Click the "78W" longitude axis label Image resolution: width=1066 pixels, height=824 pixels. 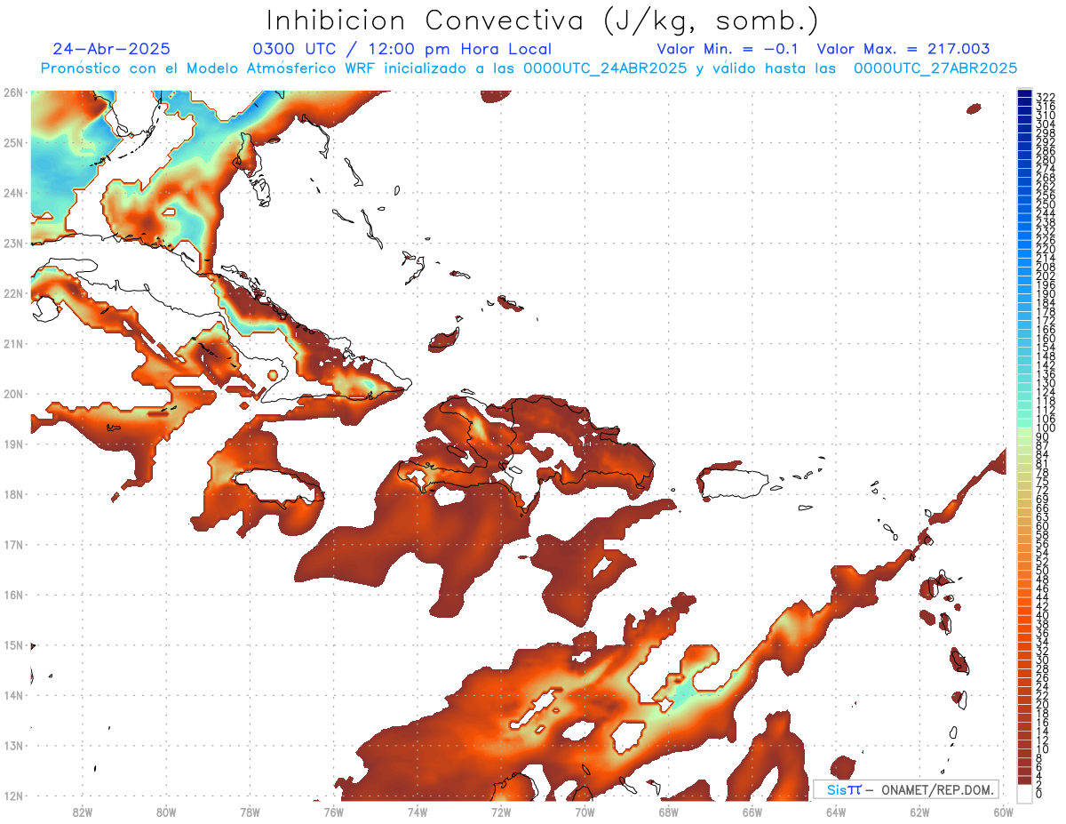(x=250, y=812)
